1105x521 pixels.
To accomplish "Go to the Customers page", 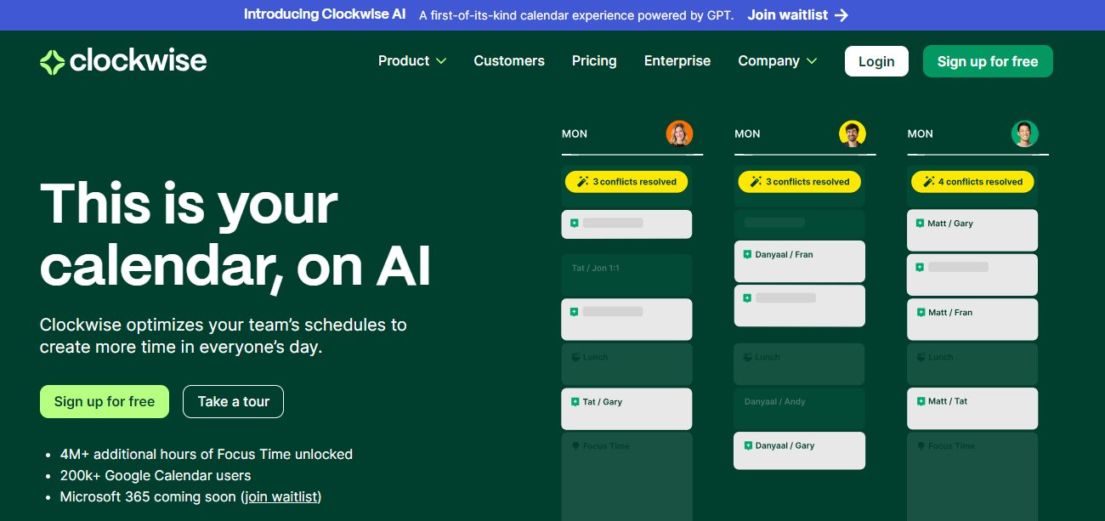I will coord(509,61).
